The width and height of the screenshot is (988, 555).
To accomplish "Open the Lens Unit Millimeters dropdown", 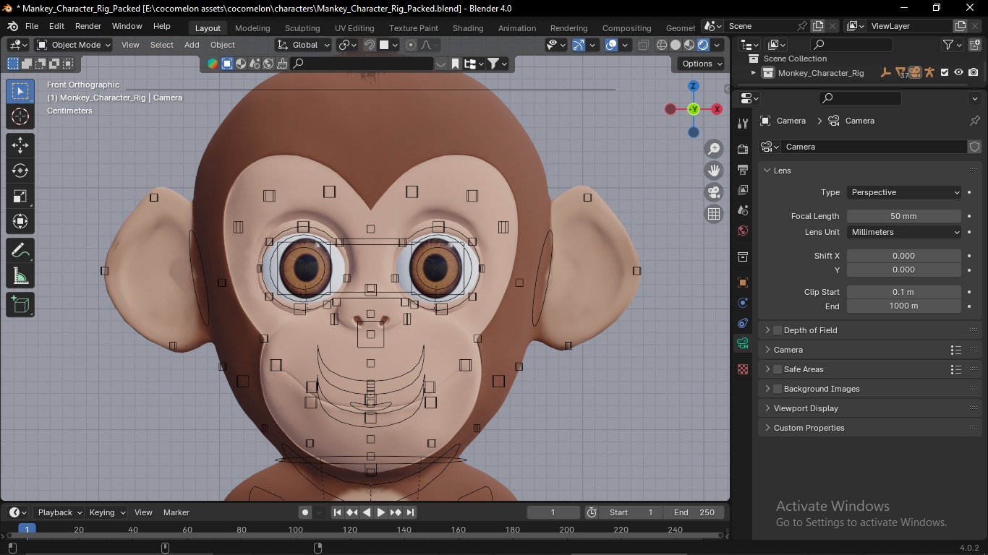I will (904, 232).
